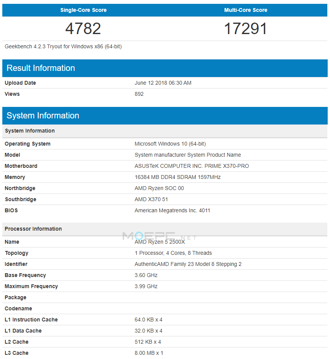The image size is (330, 359).
Task: Click the Geekbench 4.2.3 Tryout version text
Action: click(x=63, y=46)
